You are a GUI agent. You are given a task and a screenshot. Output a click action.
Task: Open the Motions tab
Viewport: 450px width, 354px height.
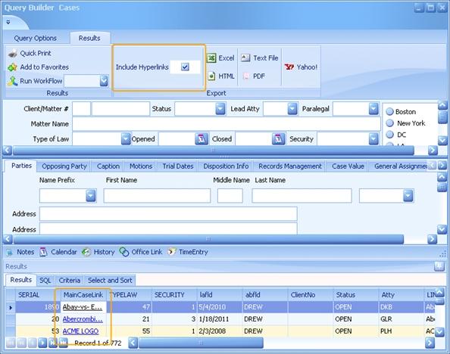pos(141,166)
